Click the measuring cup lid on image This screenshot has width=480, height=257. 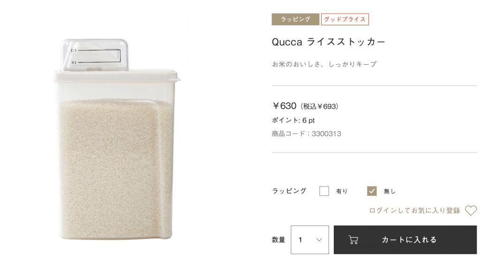pyautogui.click(x=95, y=55)
